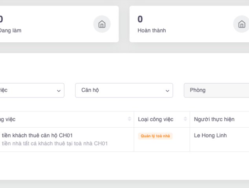
Task: Select assignee Le Hong Linh in the row
Action: [210, 136]
